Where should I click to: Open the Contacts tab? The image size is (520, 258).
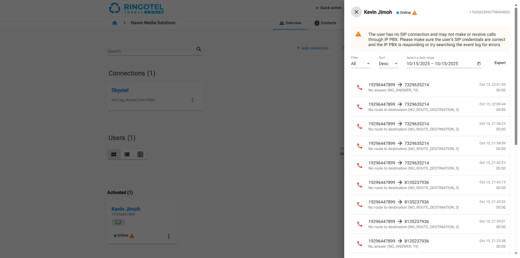point(325,23)
